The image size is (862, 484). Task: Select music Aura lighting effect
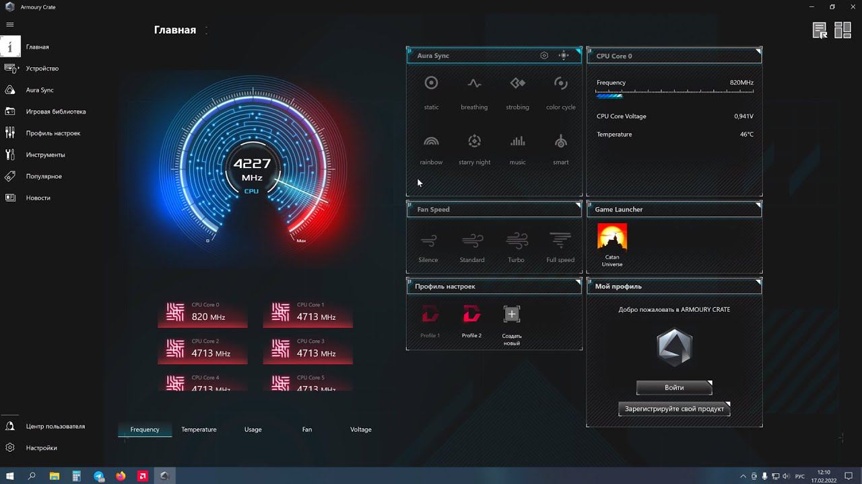[x=517, y=150]
